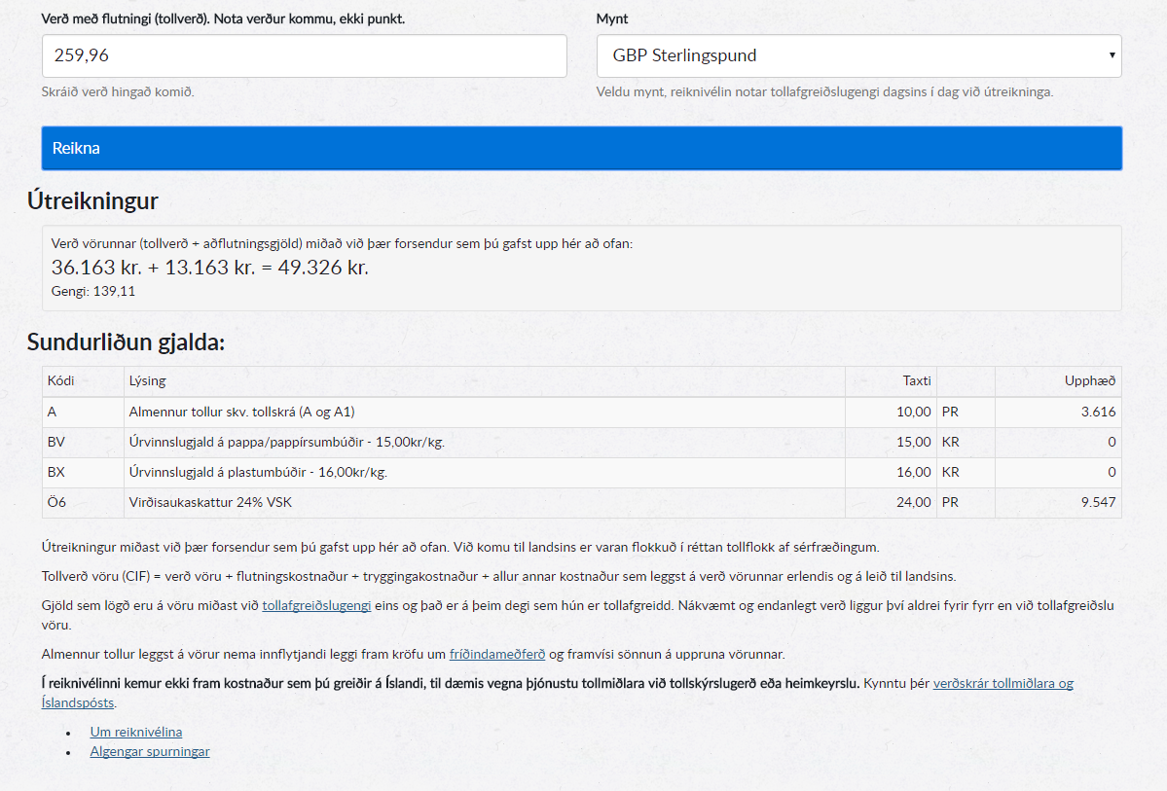The width and height of the screenshot is (1167, 791).
Task: Go to Um reiknivélina page
Action: [x=136, y=732]
